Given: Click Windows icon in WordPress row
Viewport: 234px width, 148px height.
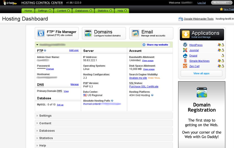Looking at the screenshot, I should click(219, 45).
